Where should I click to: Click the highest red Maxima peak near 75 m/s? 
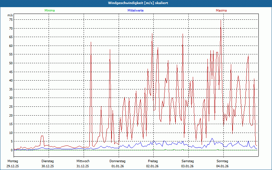[x=221, y=20]
